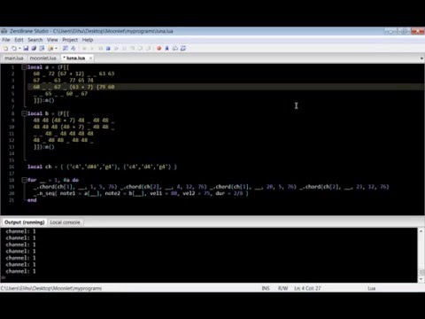Toggle bookmark with blue toolbar icon

[x=166, y=48]
